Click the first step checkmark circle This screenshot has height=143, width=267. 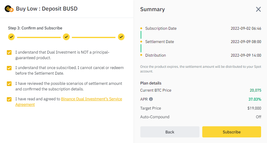coord(11,37)
